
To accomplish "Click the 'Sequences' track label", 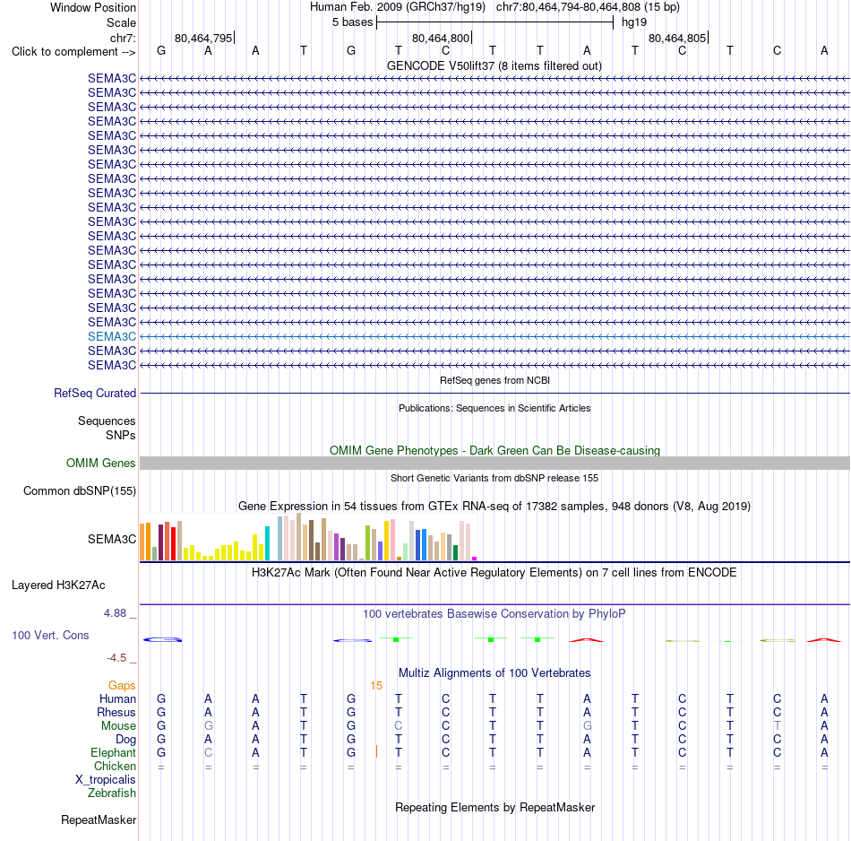I will (x=107, y=421).
